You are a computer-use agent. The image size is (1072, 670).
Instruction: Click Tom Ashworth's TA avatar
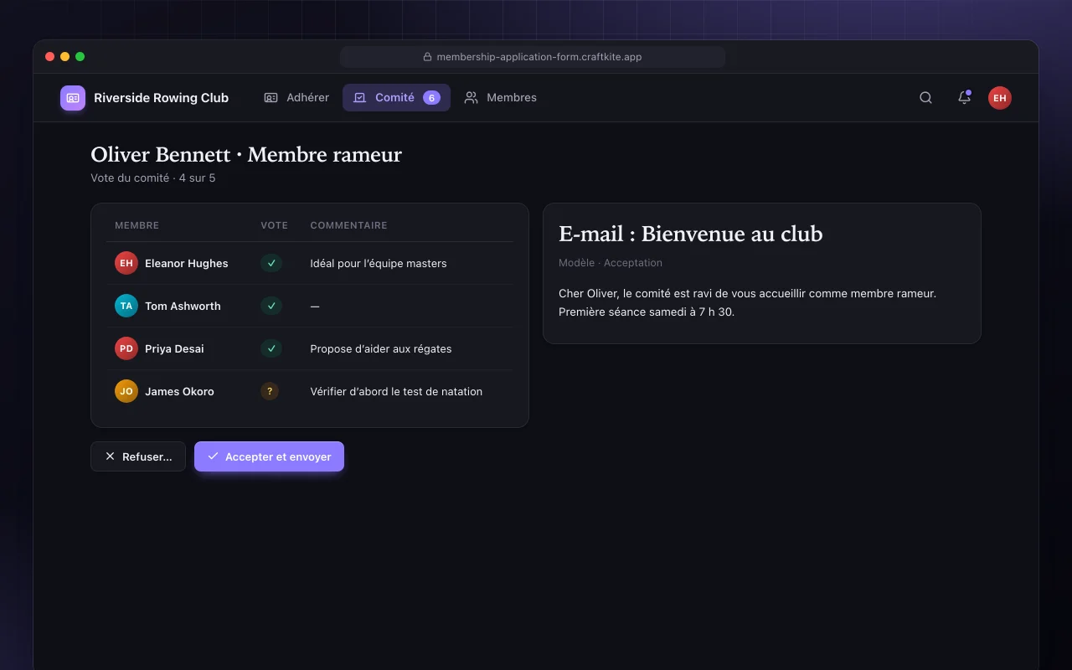click(x=126, y=306)
